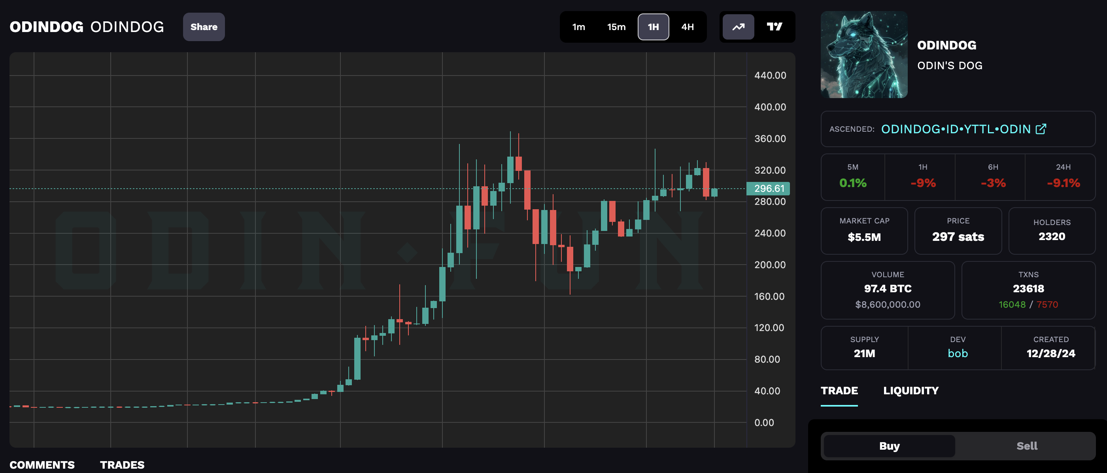Click the ODINDOG wolf token image
This screenshot has width=1107, height=473.
coord(864,55)
